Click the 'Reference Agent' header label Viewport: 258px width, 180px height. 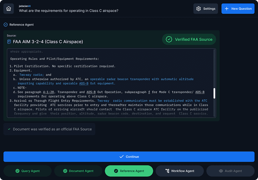click(22, 25)
